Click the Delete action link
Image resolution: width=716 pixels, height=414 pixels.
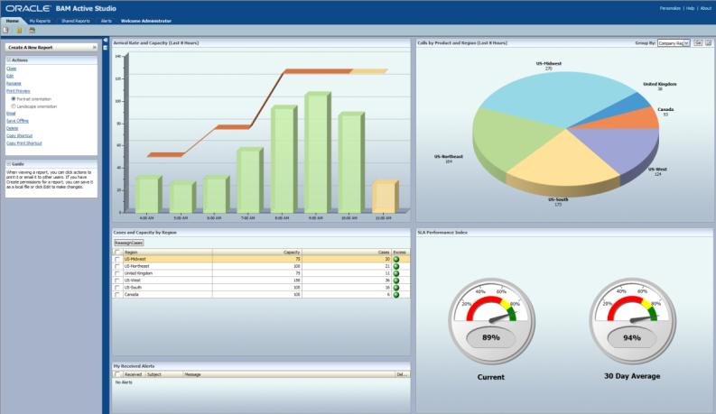coord(13,128)
